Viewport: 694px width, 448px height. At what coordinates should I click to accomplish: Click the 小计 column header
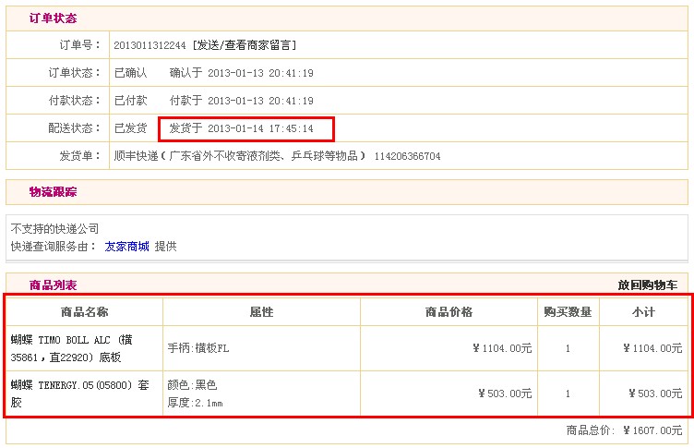643,312
